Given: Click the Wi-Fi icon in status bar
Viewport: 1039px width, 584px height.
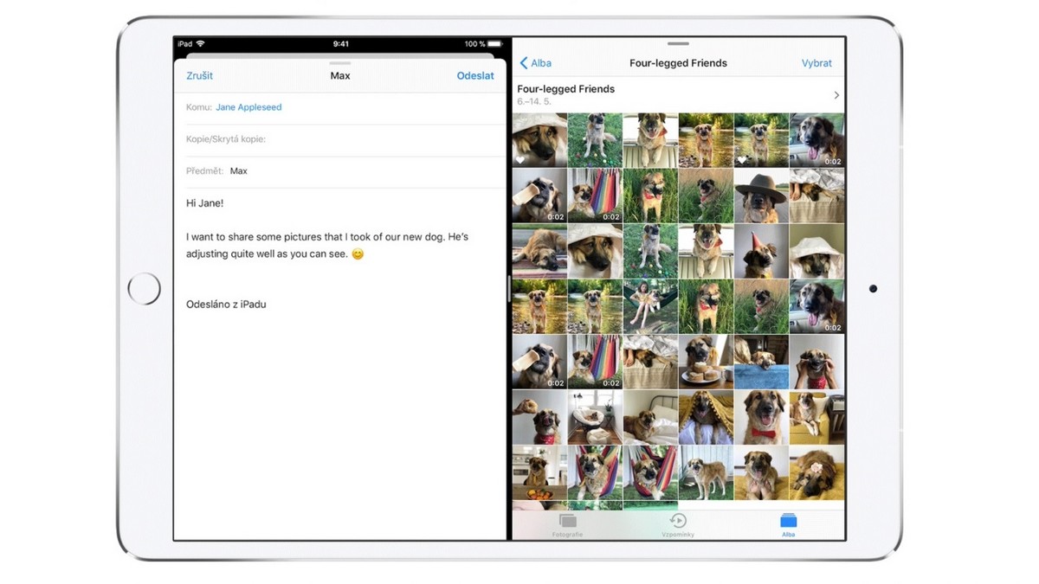Looking at the screenshot, I should pos(201,44).
